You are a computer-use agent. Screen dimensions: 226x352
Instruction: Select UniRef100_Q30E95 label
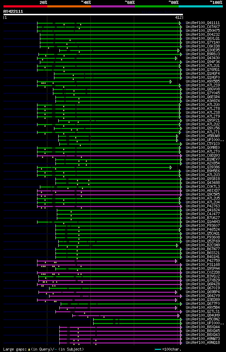tap(203, 50)
